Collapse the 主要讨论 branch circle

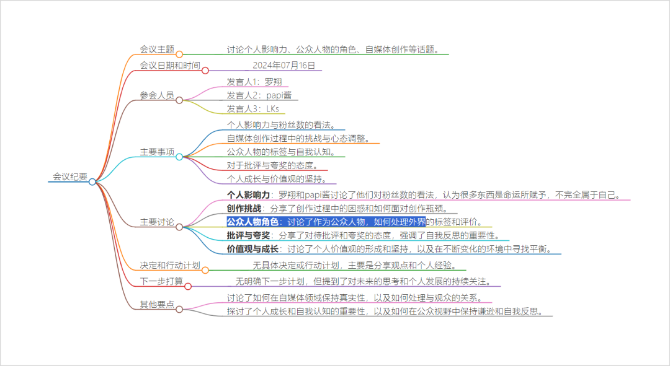click(x=179, y=227)
